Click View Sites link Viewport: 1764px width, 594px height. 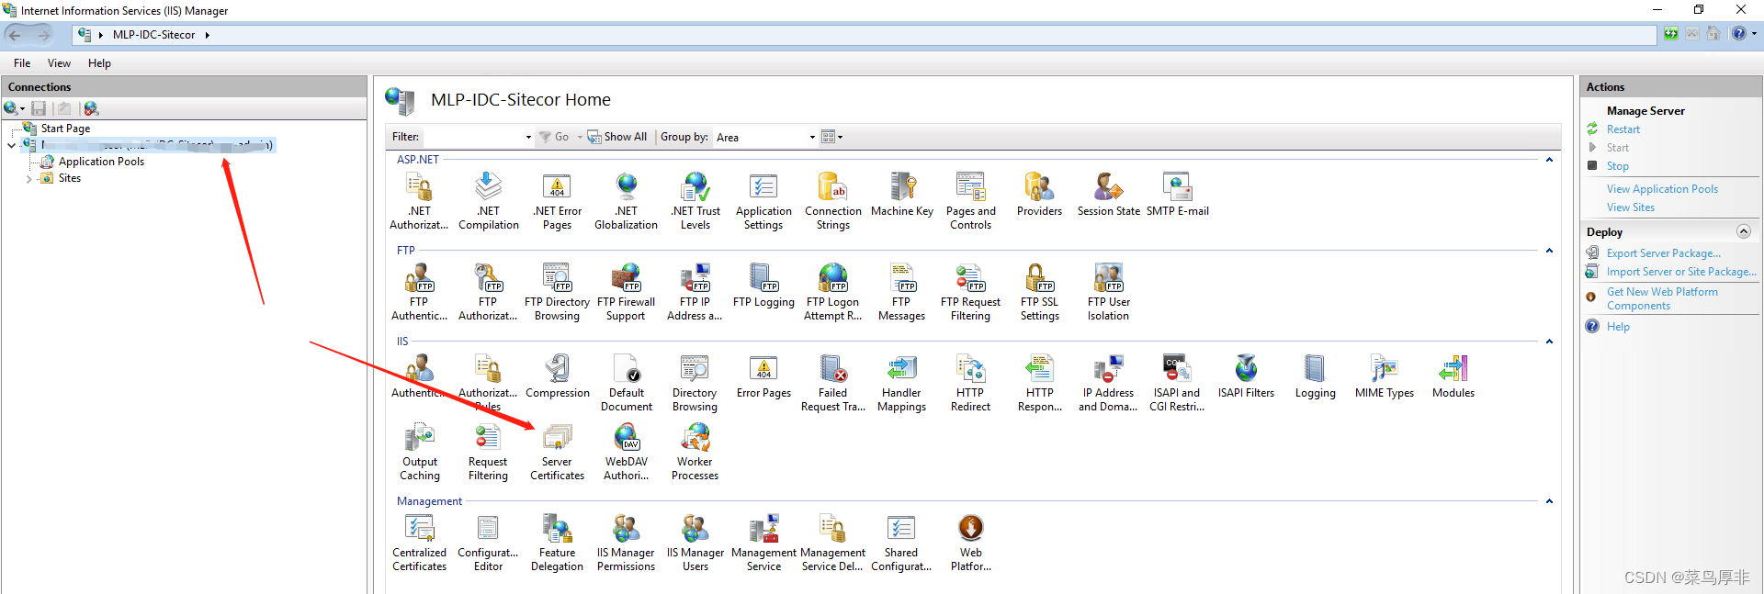[1630, 207]
